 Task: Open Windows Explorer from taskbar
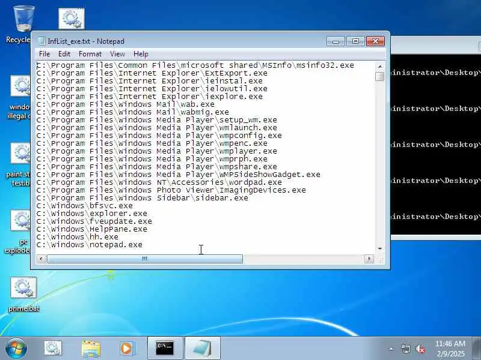pos(91,349)
